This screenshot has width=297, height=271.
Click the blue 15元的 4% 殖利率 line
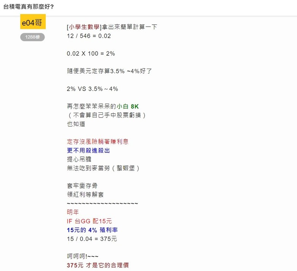(x=92, y=230)
